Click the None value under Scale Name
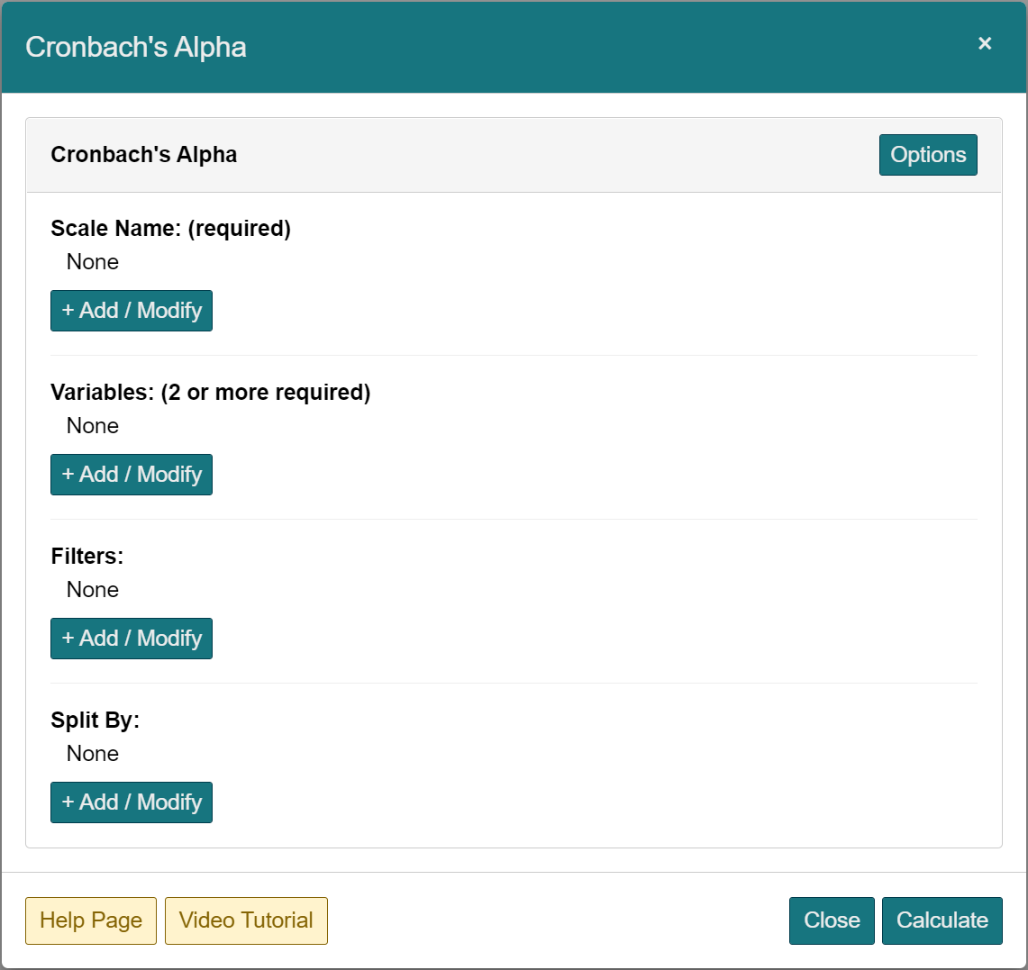Image resolution: width=1028 pixels, height=970 pixels. [93, 262]
